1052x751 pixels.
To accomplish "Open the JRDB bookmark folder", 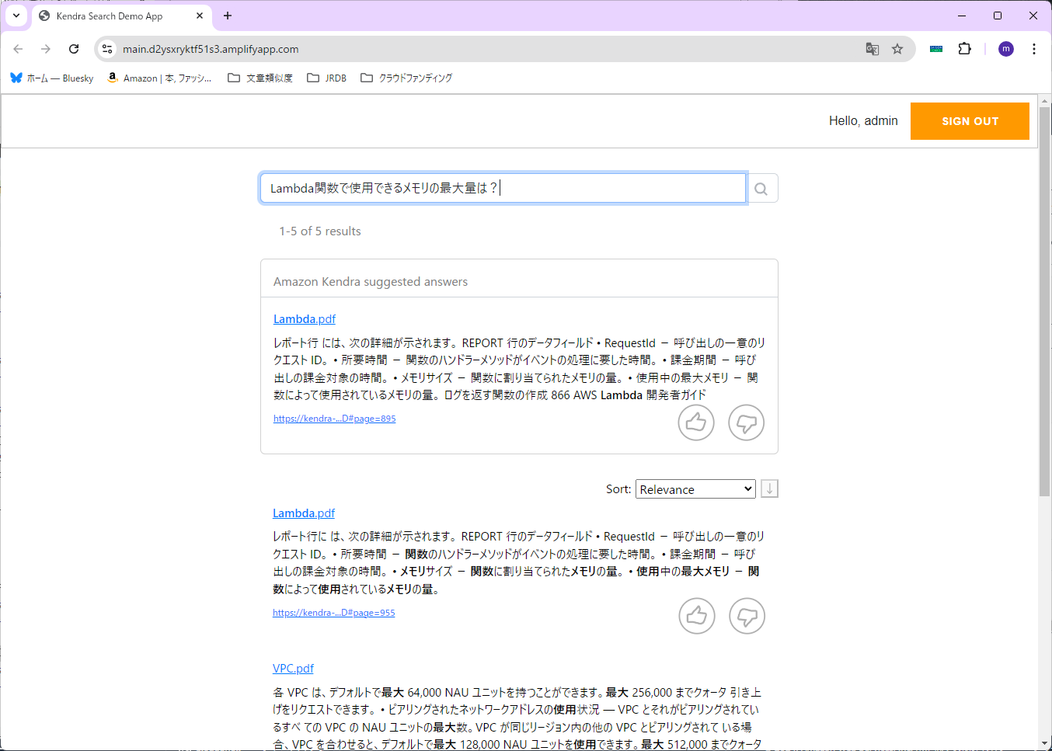I will (327, 78).
